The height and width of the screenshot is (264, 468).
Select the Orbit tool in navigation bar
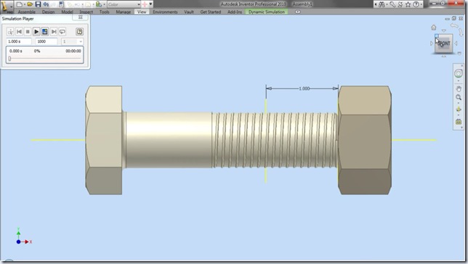pos(459,110)
